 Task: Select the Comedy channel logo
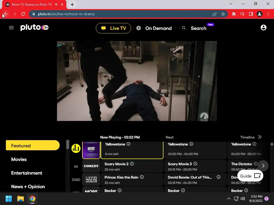tap(91, 166)
